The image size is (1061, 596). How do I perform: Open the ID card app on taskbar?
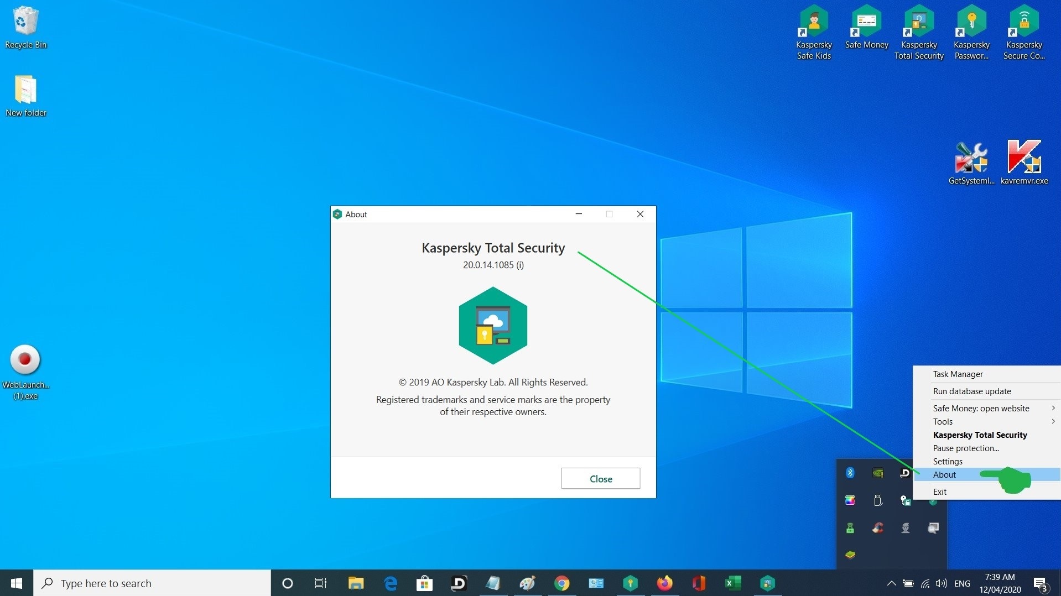coord(596,583)
